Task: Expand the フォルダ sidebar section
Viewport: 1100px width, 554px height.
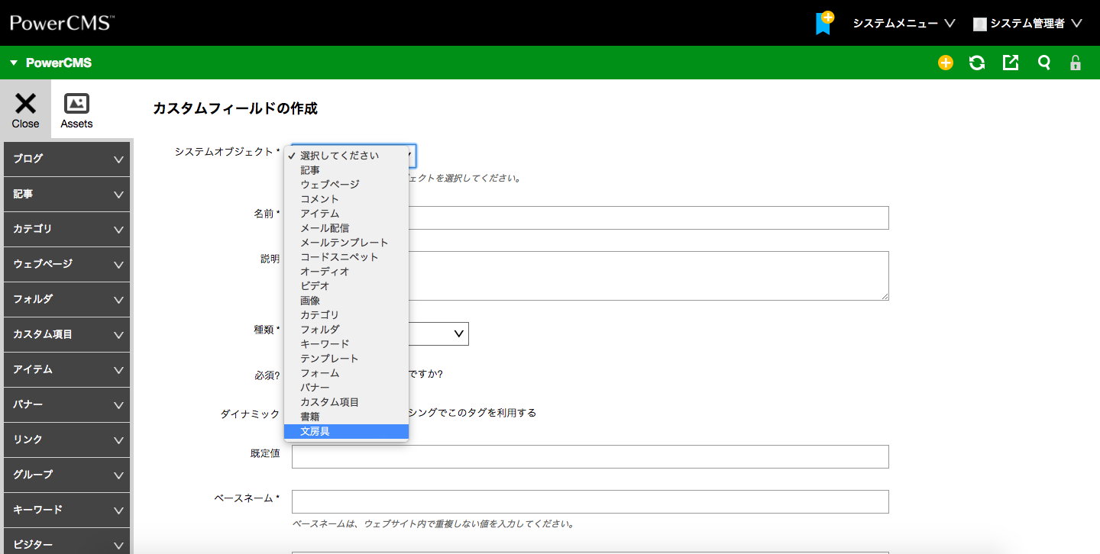Action: [x=66, y=299]
